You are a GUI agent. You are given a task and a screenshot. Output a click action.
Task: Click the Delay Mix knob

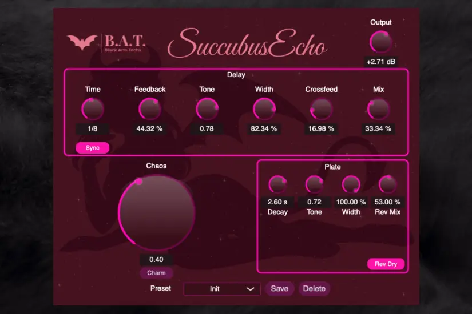(x=378, y=109)
